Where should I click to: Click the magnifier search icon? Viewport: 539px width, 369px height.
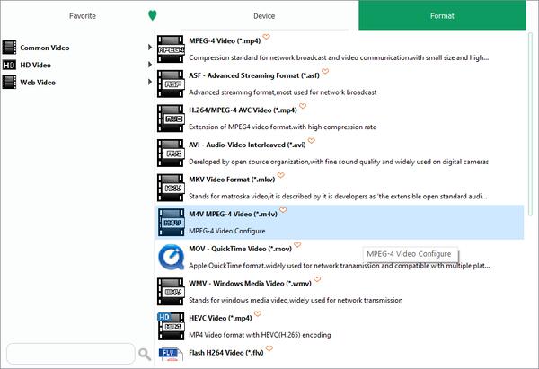coord(145,354)
